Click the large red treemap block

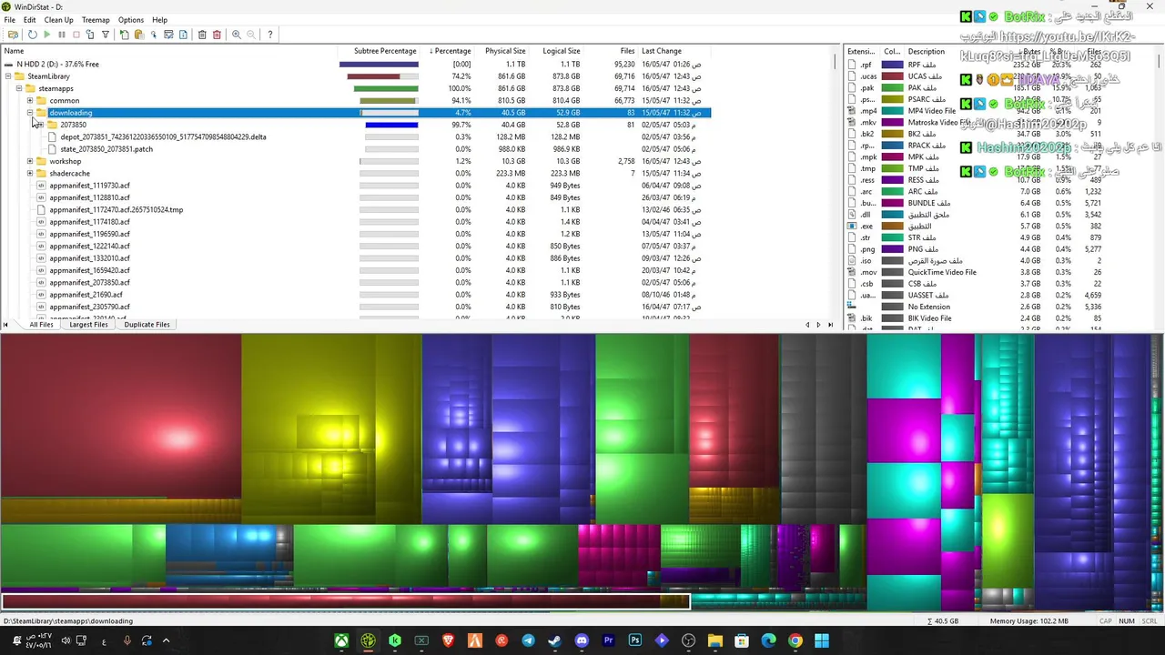[x=120, y=416]
